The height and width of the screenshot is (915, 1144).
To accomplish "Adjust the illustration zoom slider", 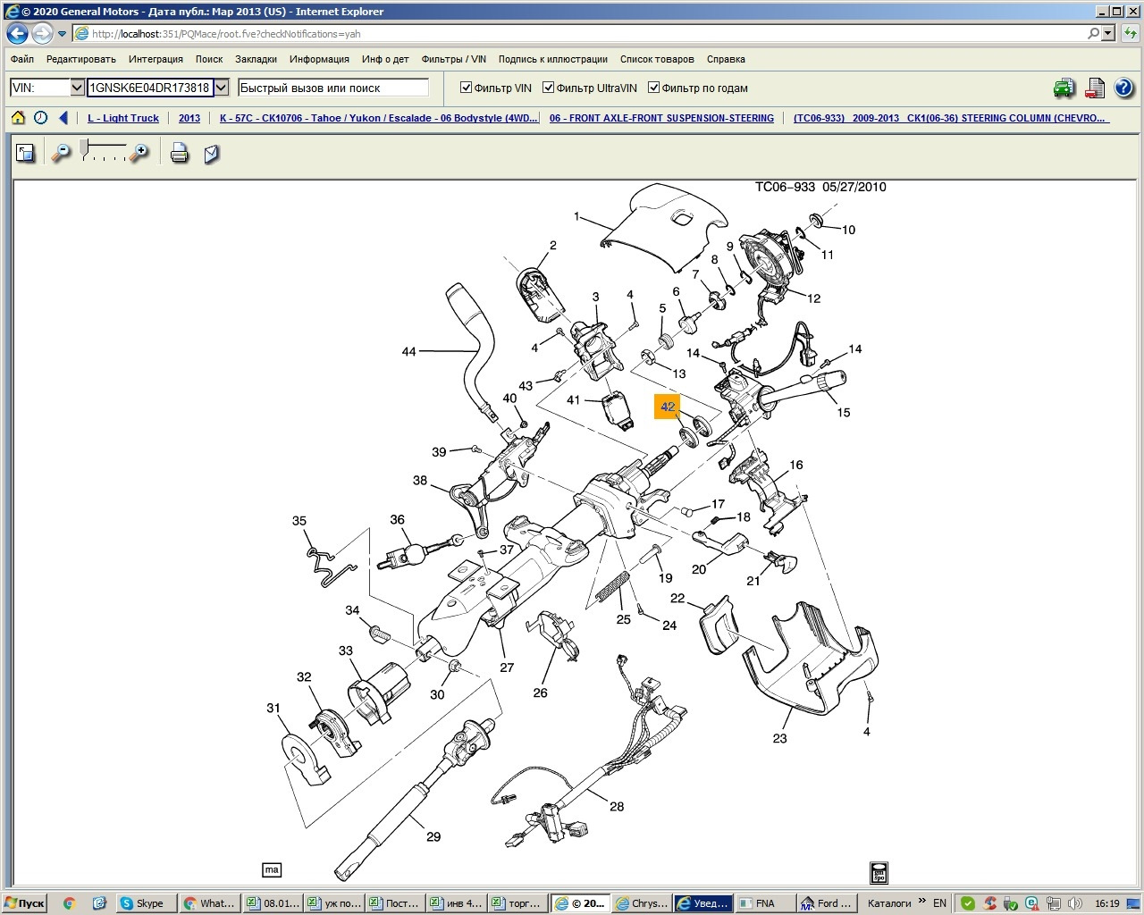I will [86, 148].
